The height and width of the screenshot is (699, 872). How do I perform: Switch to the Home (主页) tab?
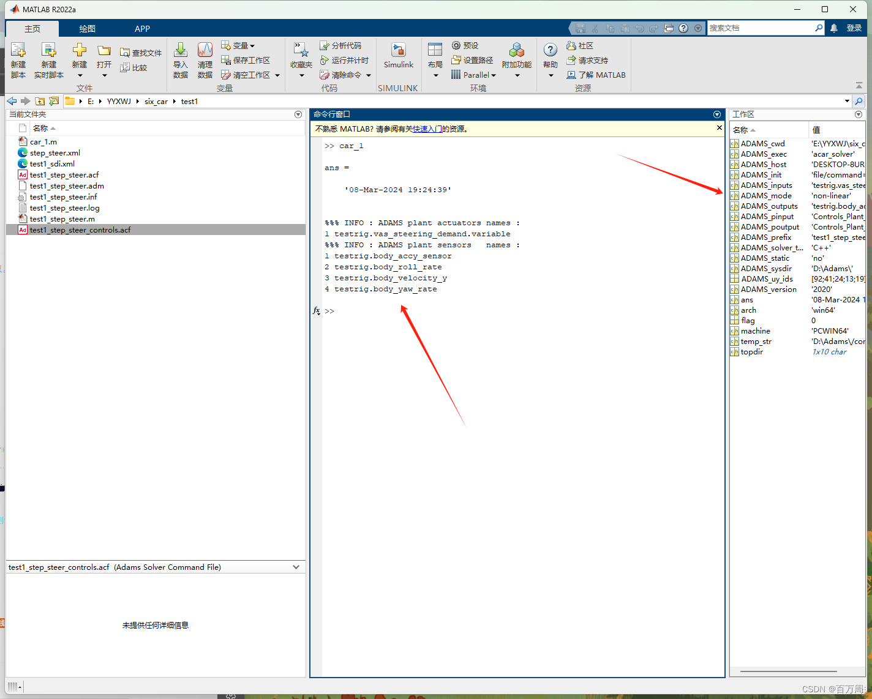32,29
